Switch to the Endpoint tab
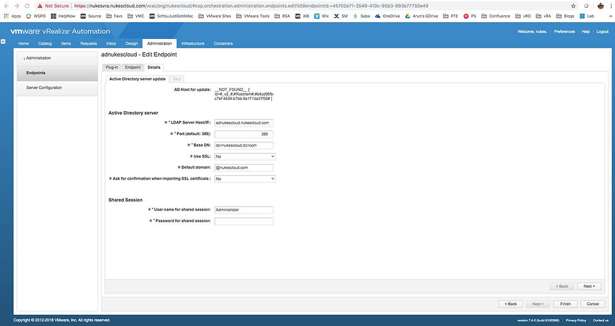The width and height of the screenshot is (615, 326). pos(132,68)
